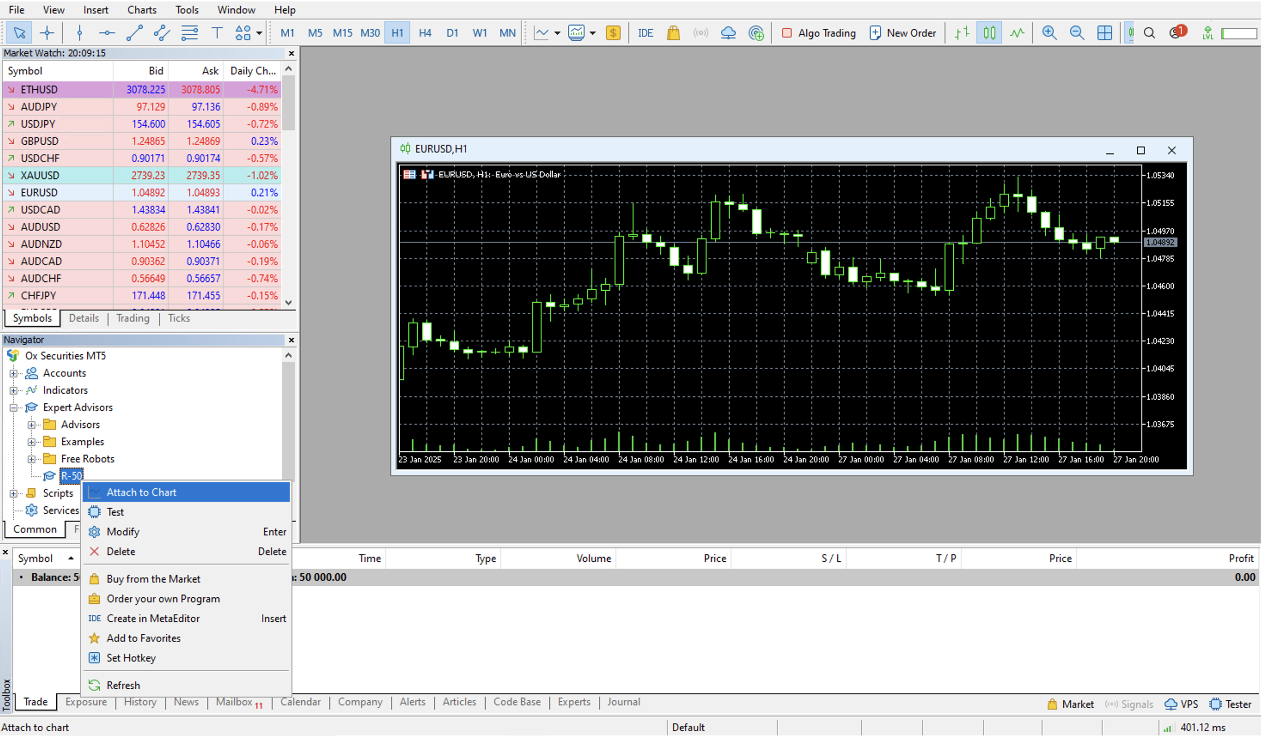The width and height of the screenshot is (1261, 736).
Task: Click the EURUSD symbol in Market Watch
Action: tap(38, 192)
